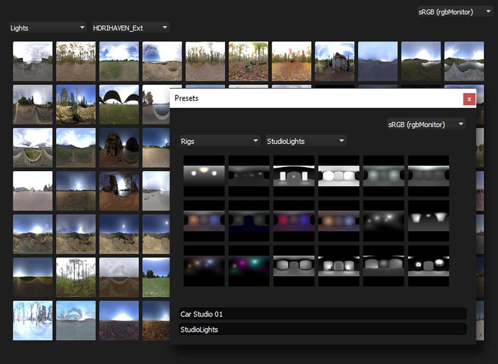Viewport: 498px width, 364px height.
Task: Pick the snowy trees HDRI thumbnail
Action: click(32, 320)
